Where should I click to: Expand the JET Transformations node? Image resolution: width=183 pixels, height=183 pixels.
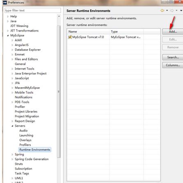pyautogui.click(x=8, y=31)
